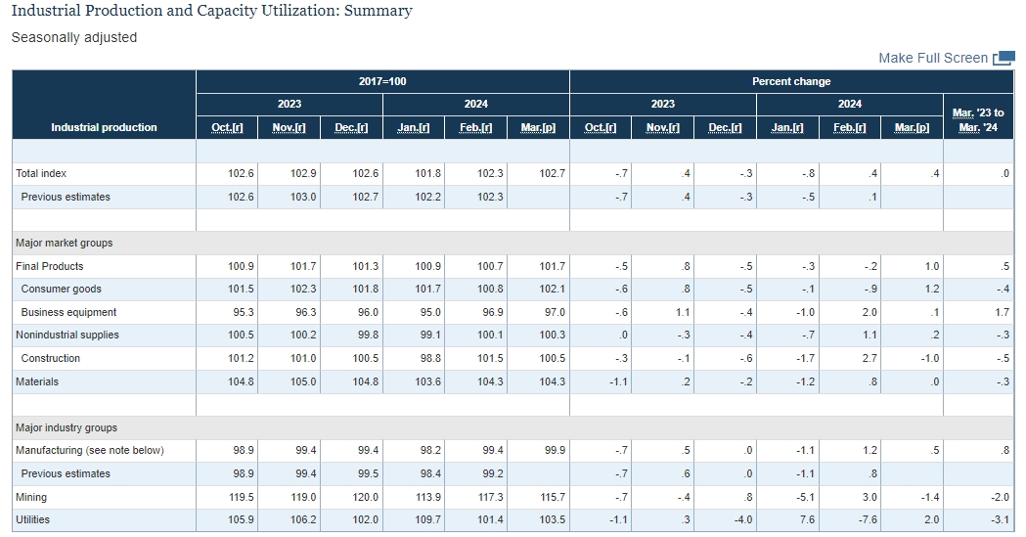Click Oct.[r] header under 2017=100 section
The image size is (1026, 537).
coord(227,128)
